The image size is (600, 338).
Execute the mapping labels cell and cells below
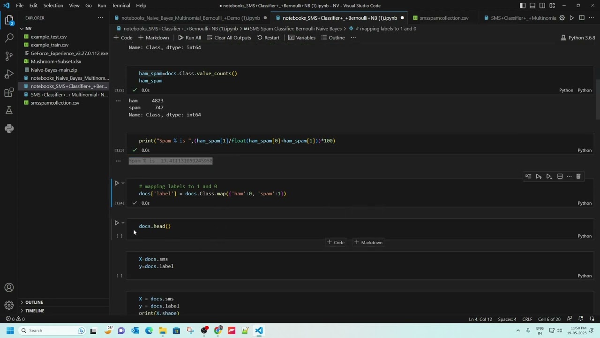[549, 177]
